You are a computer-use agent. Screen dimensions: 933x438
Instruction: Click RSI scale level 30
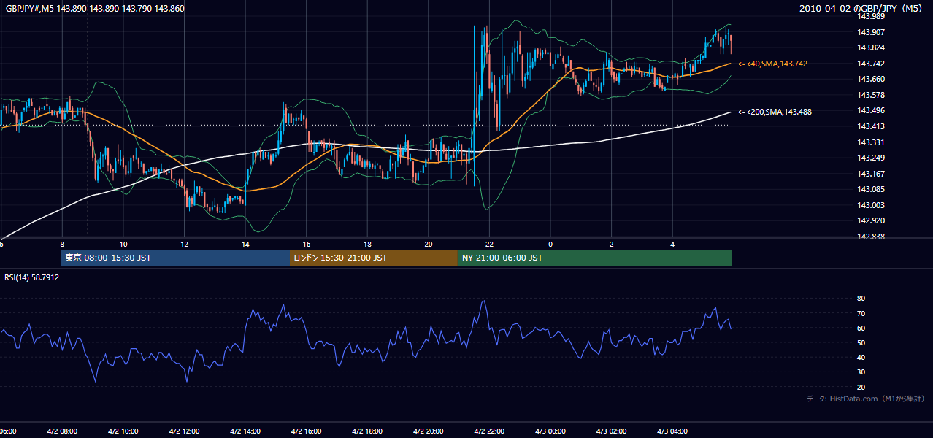(x=861, y=372)
